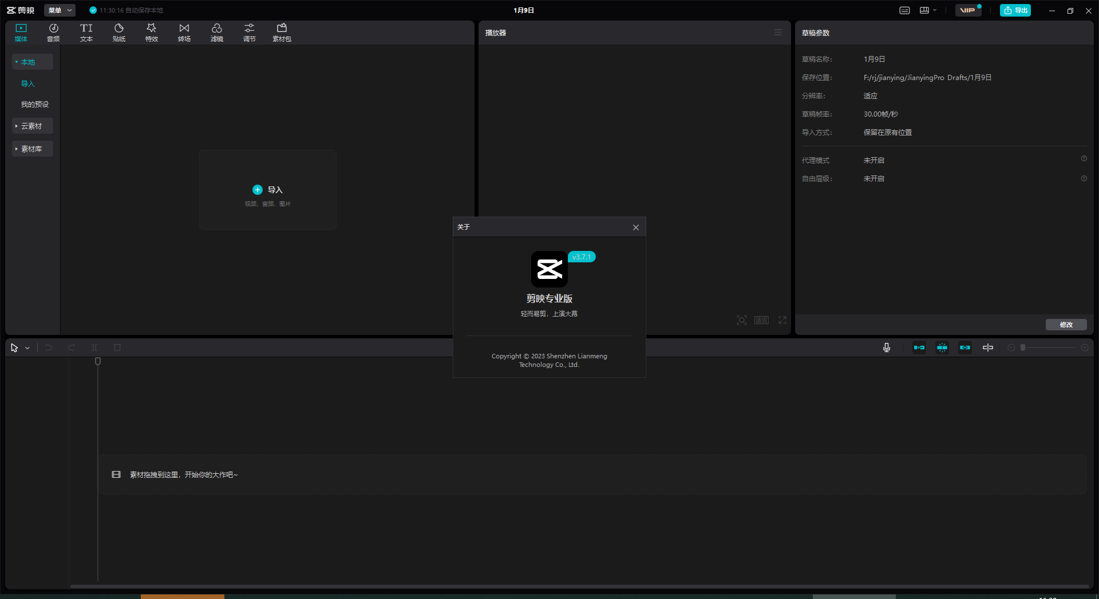Toggle auto snapping
The image size is (1099, 599).
942,348
